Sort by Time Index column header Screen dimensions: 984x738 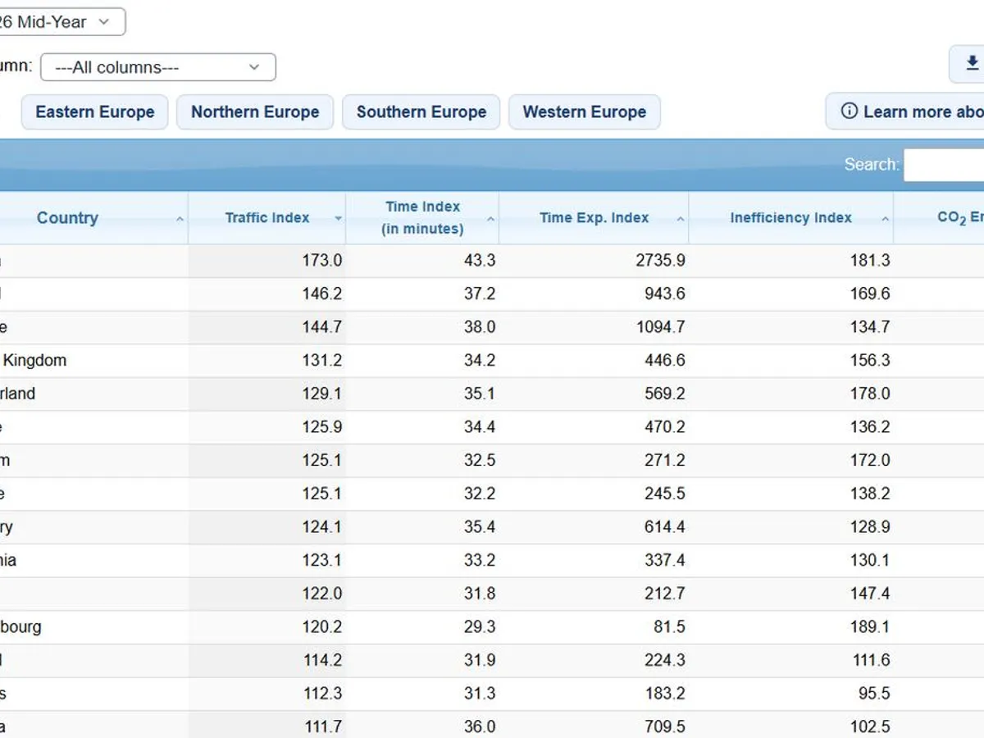pos(422,218)
